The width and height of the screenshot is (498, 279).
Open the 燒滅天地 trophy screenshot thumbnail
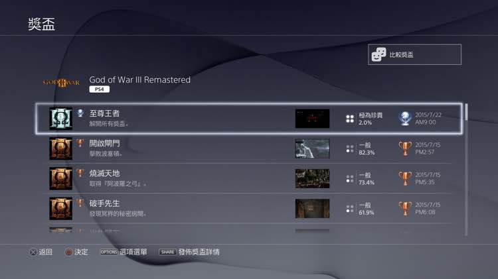(312, 178)
